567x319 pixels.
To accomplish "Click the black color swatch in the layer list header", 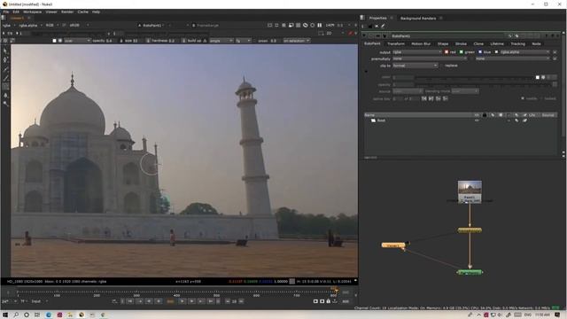I will [x=485, y=115].
